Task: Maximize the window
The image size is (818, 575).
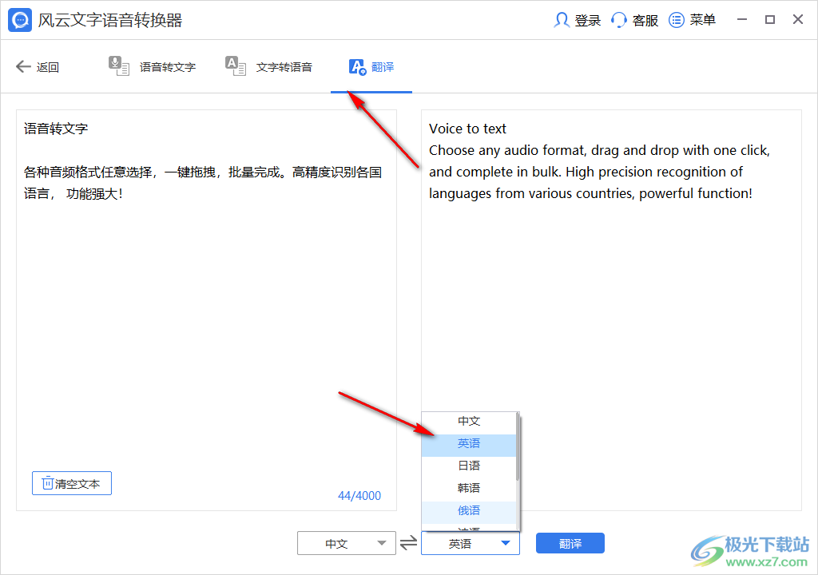Action: [769, 20]
